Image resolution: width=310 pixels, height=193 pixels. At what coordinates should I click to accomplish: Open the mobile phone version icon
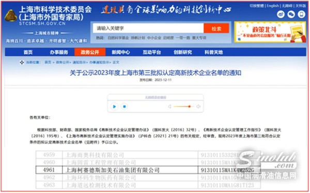[x=302, y=14]
